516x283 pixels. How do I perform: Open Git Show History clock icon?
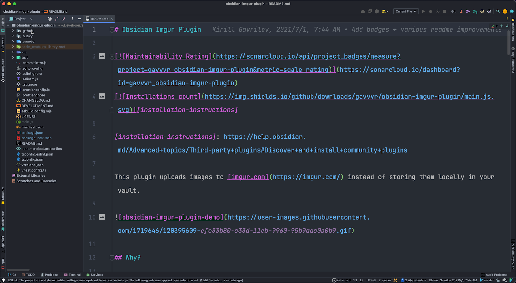point(482,11)
